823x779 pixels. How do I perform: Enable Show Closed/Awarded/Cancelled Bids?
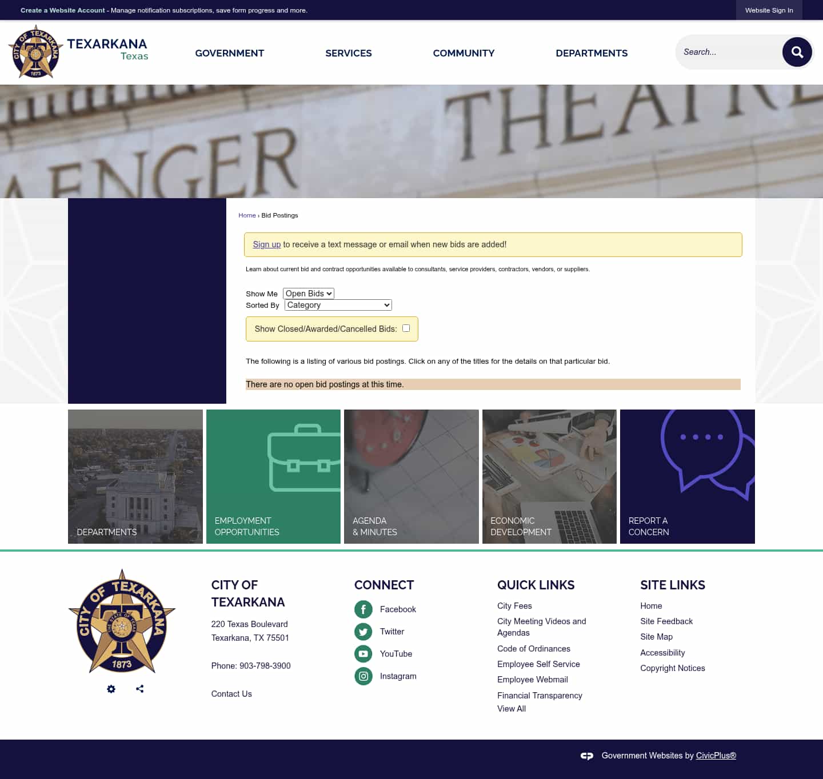(x=406, y=328)
